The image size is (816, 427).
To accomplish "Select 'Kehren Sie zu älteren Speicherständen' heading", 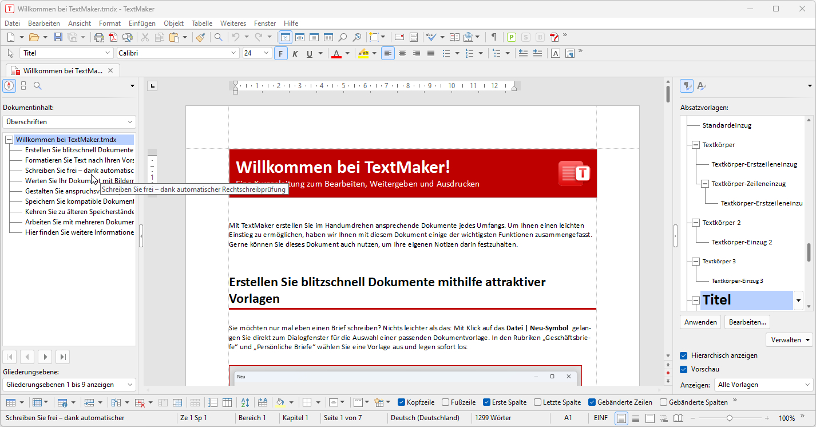I will tap(79, 212).
